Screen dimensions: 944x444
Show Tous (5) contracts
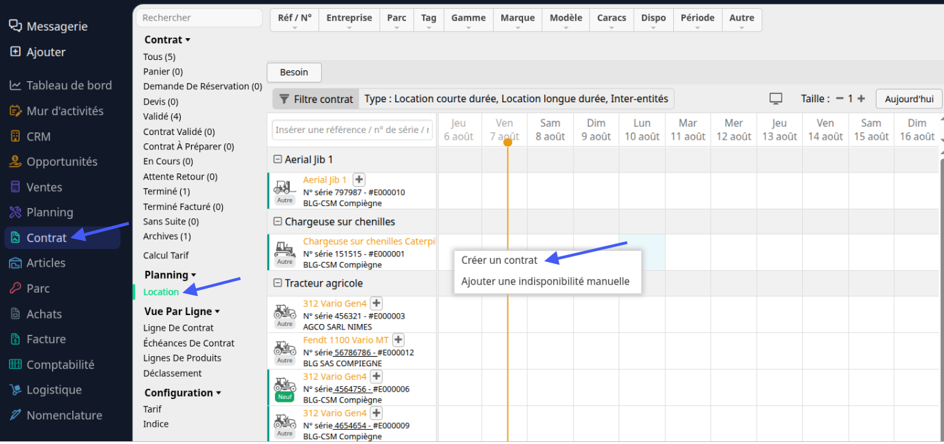pyautogui.click(x=159, y=57)
